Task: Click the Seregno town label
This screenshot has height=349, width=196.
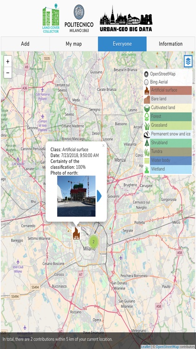Action: click(x=95, y=110)
